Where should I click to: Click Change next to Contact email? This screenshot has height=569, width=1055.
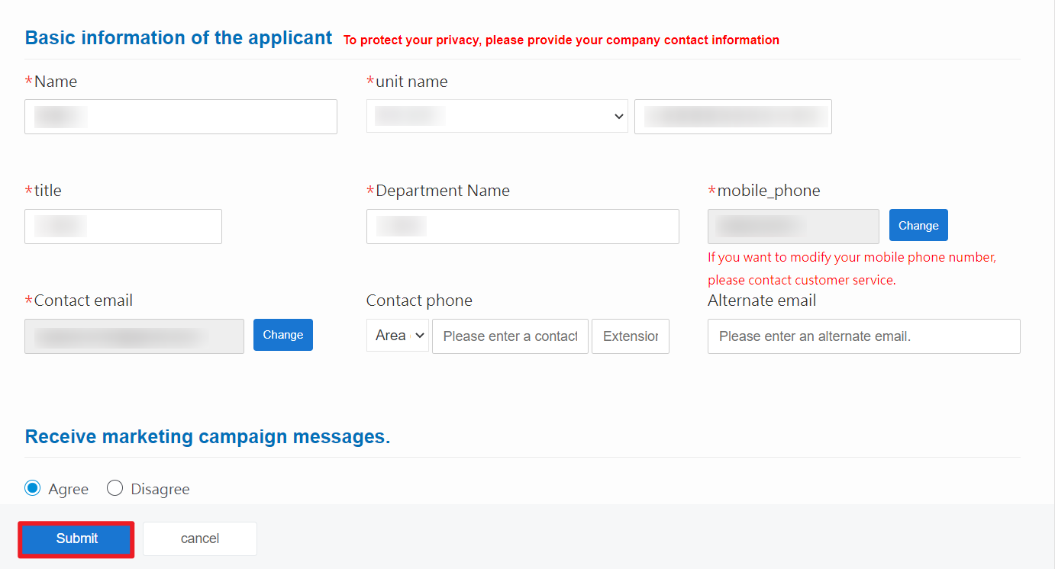(283, 335)
